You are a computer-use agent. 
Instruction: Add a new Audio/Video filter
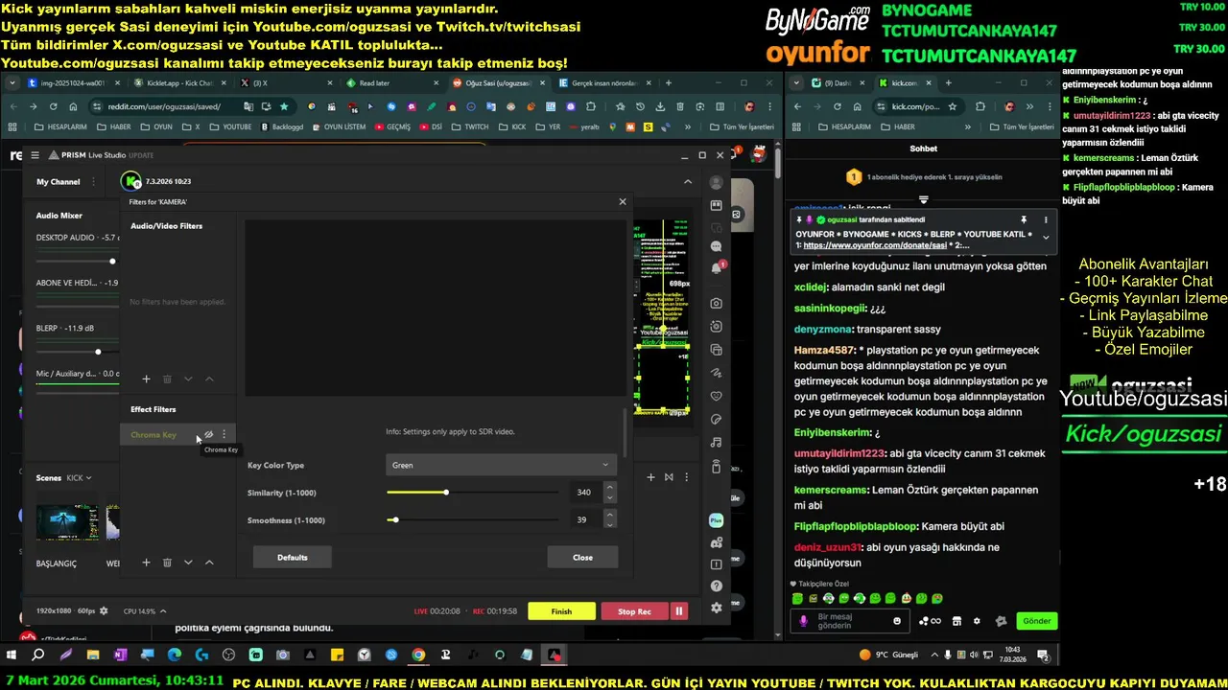pyautogui.click(x=146, y=379)
